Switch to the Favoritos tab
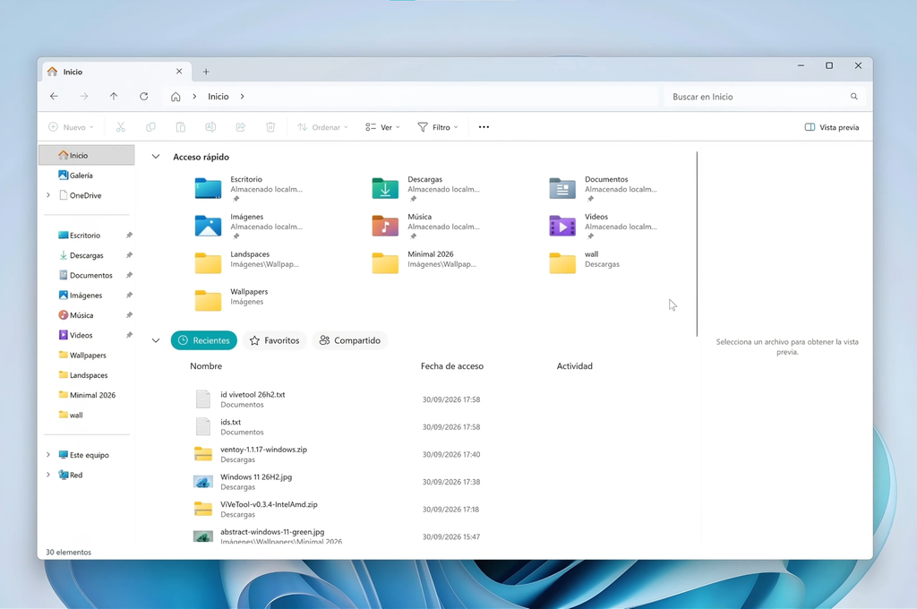 [274, 340]
